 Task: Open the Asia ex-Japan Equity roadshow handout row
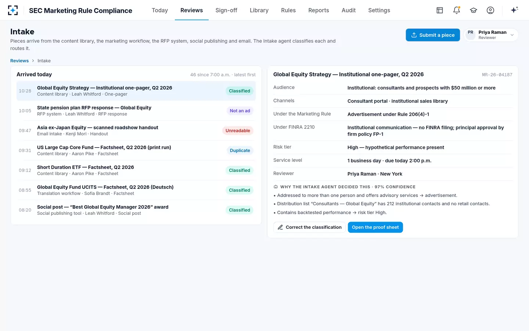[136, 131]
